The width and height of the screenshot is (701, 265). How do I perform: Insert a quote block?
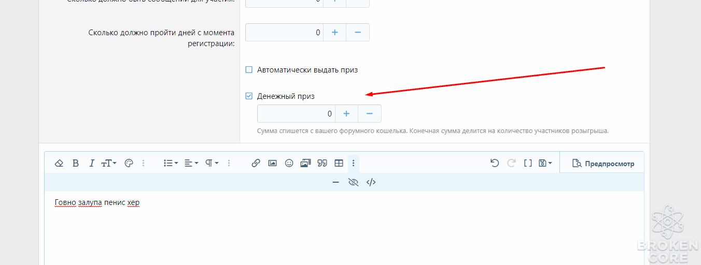(x=322, y=163)
